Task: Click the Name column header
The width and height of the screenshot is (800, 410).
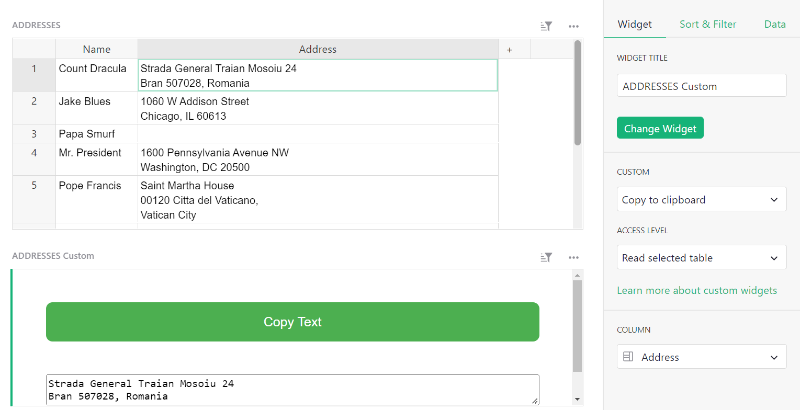Action: point(96,49)
